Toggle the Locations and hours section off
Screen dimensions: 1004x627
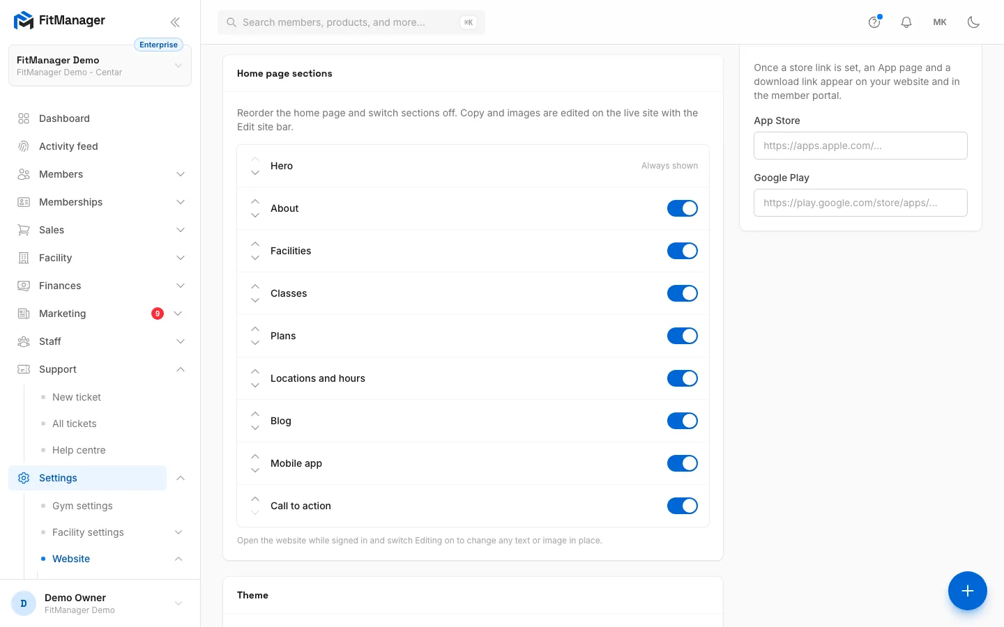coord(683,378)
